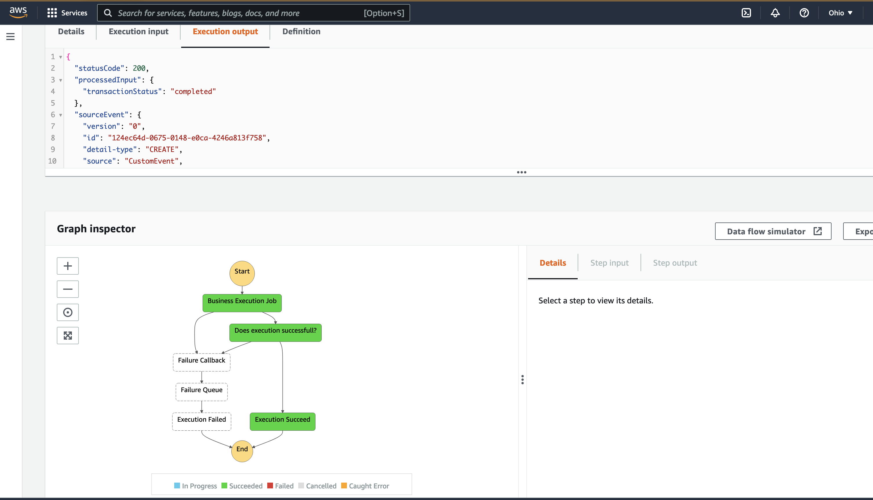Click the "CREATE" detail-type value

[162, 150]
